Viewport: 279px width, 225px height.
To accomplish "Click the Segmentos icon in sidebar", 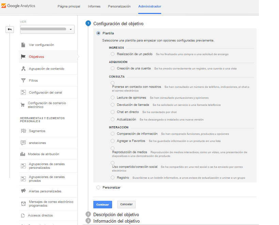I will pyautogui.click(x=23, y=131).
